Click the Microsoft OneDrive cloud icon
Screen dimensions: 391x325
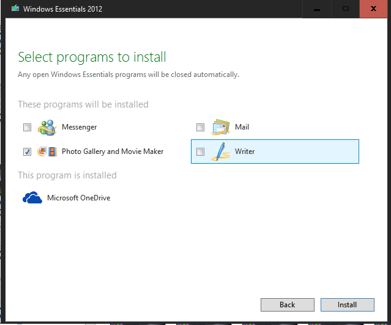32,197
